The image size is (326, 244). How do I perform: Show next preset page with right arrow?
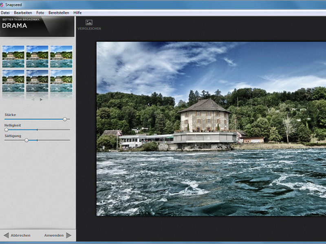click(41, 100)
